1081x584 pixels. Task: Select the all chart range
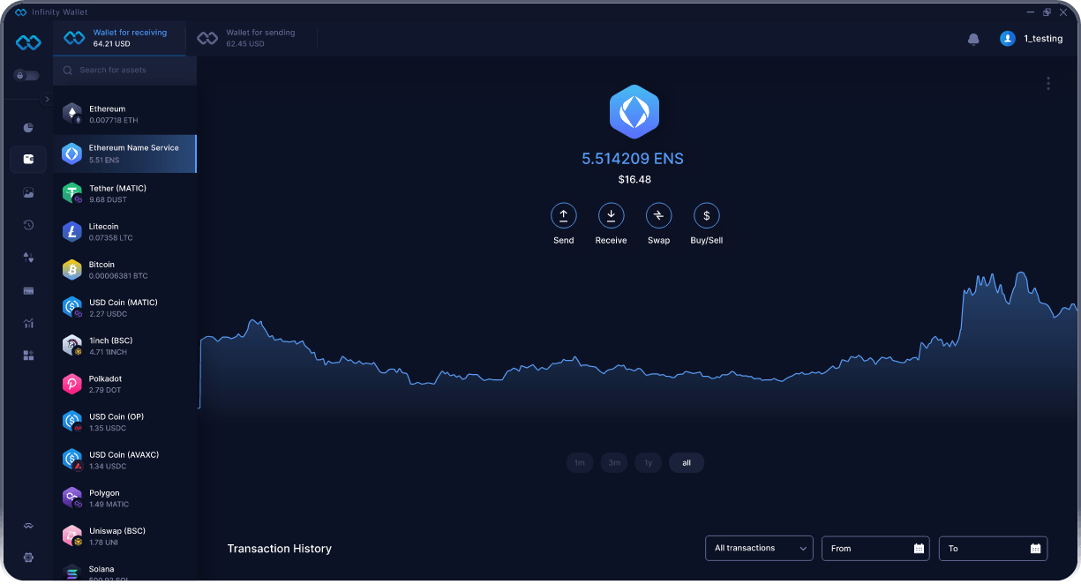pyautogui.click(x=687, y=463)
